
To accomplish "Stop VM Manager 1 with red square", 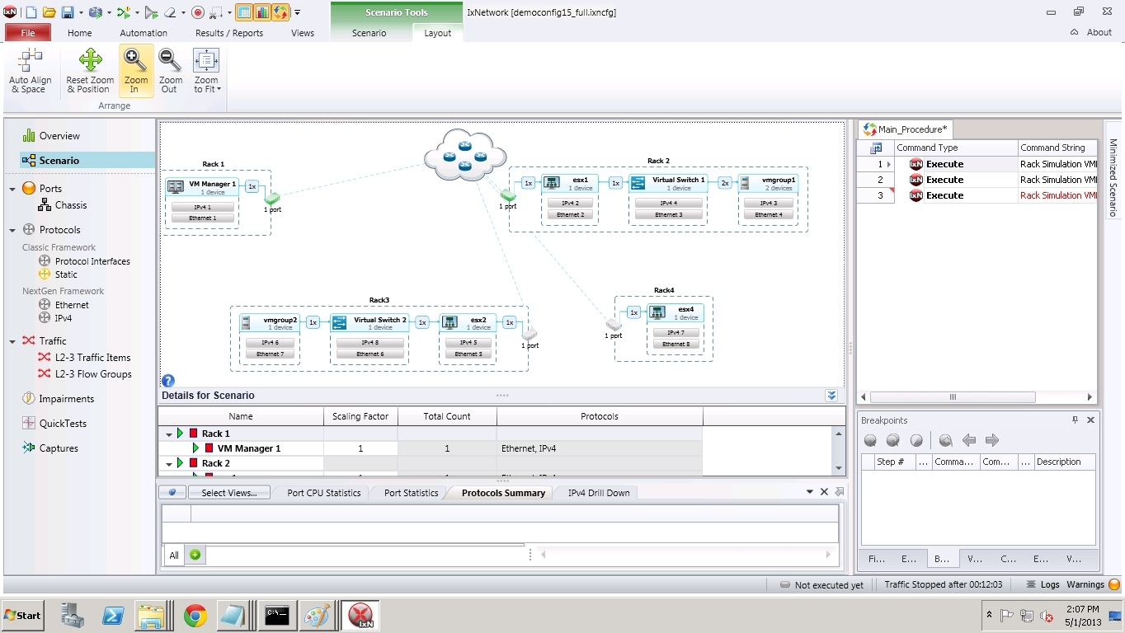I will coord(209,448).
